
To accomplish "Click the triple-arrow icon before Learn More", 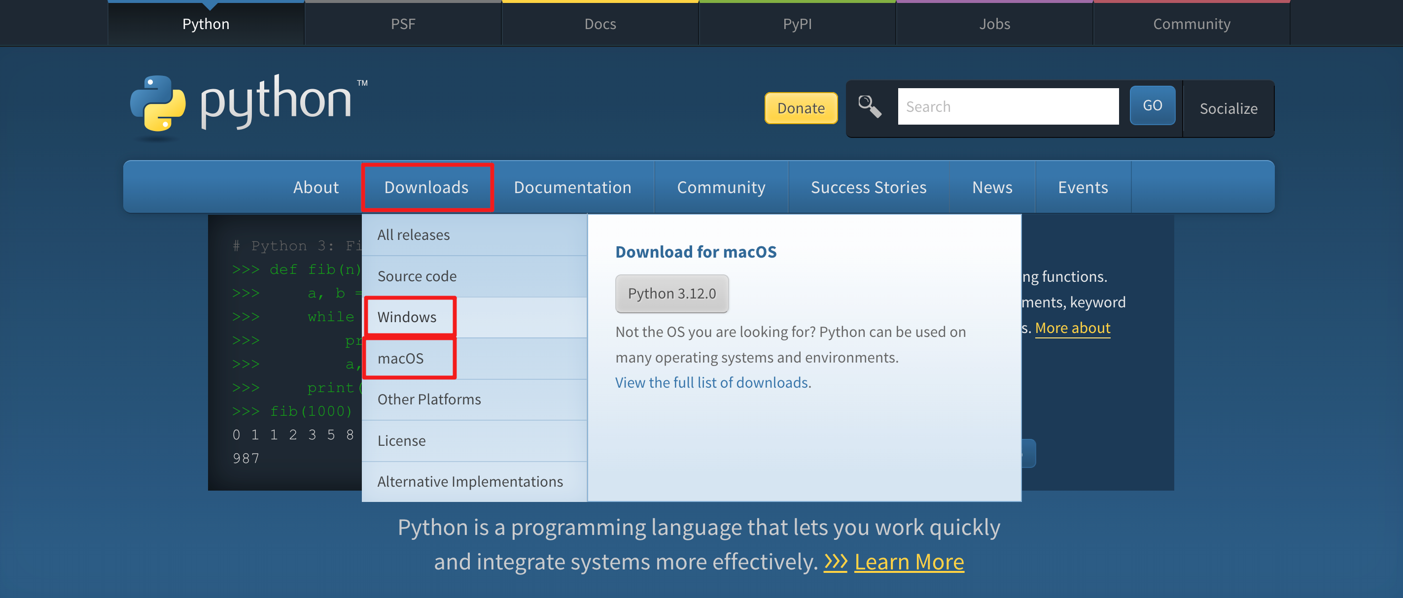I will (835, 562).
